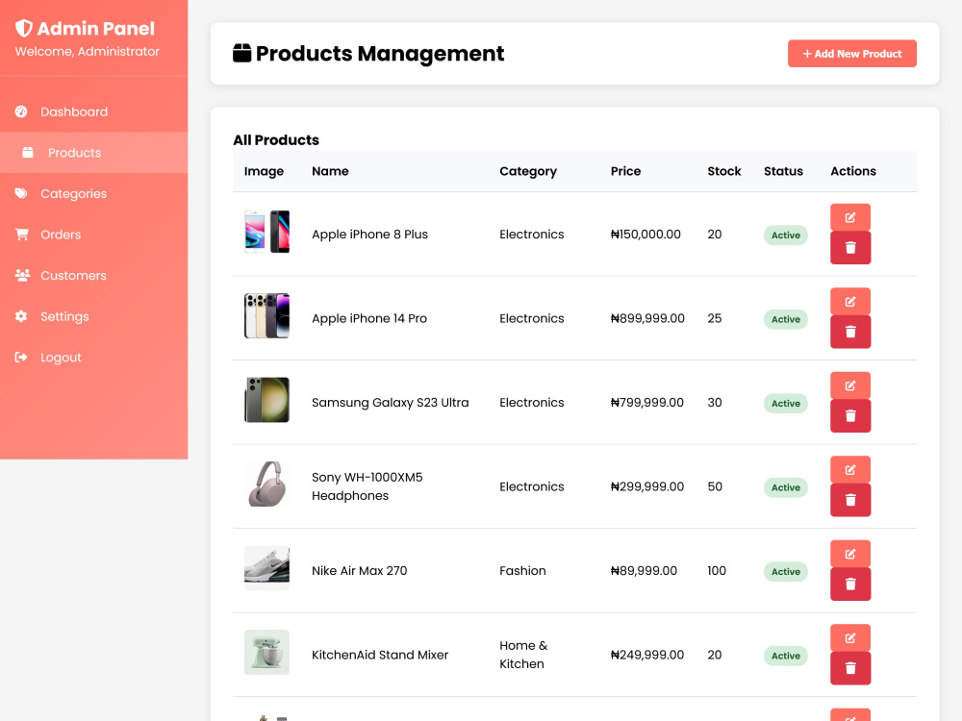Open the Samsung Galaxy S23 Ultra thumbnail
This screenshot has height=721, width=962.
point(266,400)
